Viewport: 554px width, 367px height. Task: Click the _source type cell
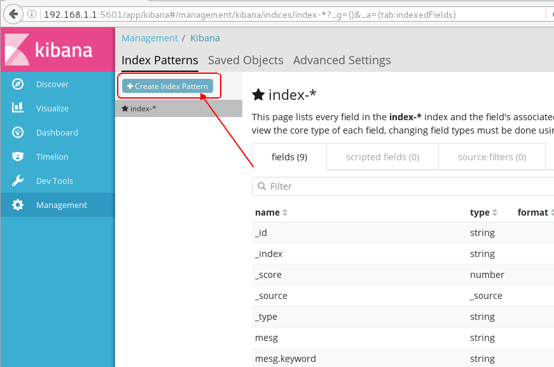coord(486,296)
